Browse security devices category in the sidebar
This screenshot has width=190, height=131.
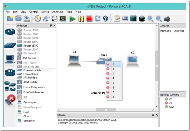10,72
